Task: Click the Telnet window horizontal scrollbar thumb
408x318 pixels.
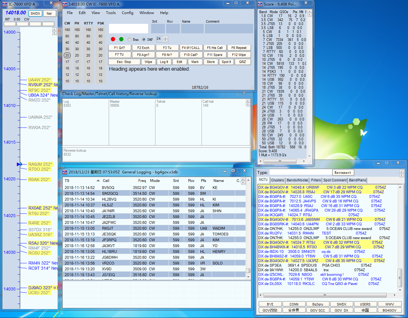Action: tap(325, 295)
